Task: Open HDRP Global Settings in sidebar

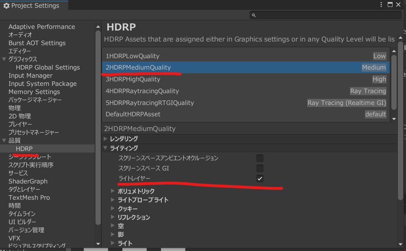Action: pos(48,67)
